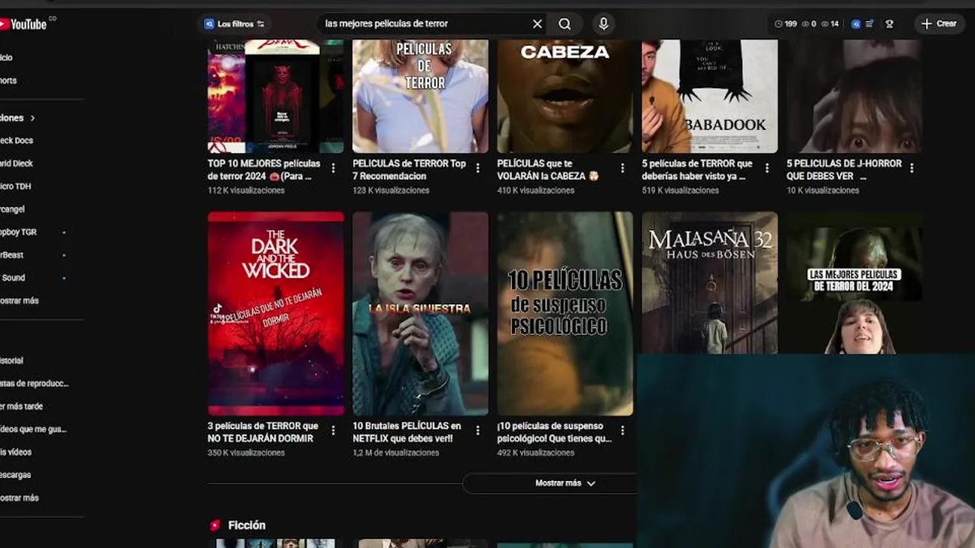
Task: Open title TOP 10 MEJORES películas de terror 2024
Action: tap(264, 170)
